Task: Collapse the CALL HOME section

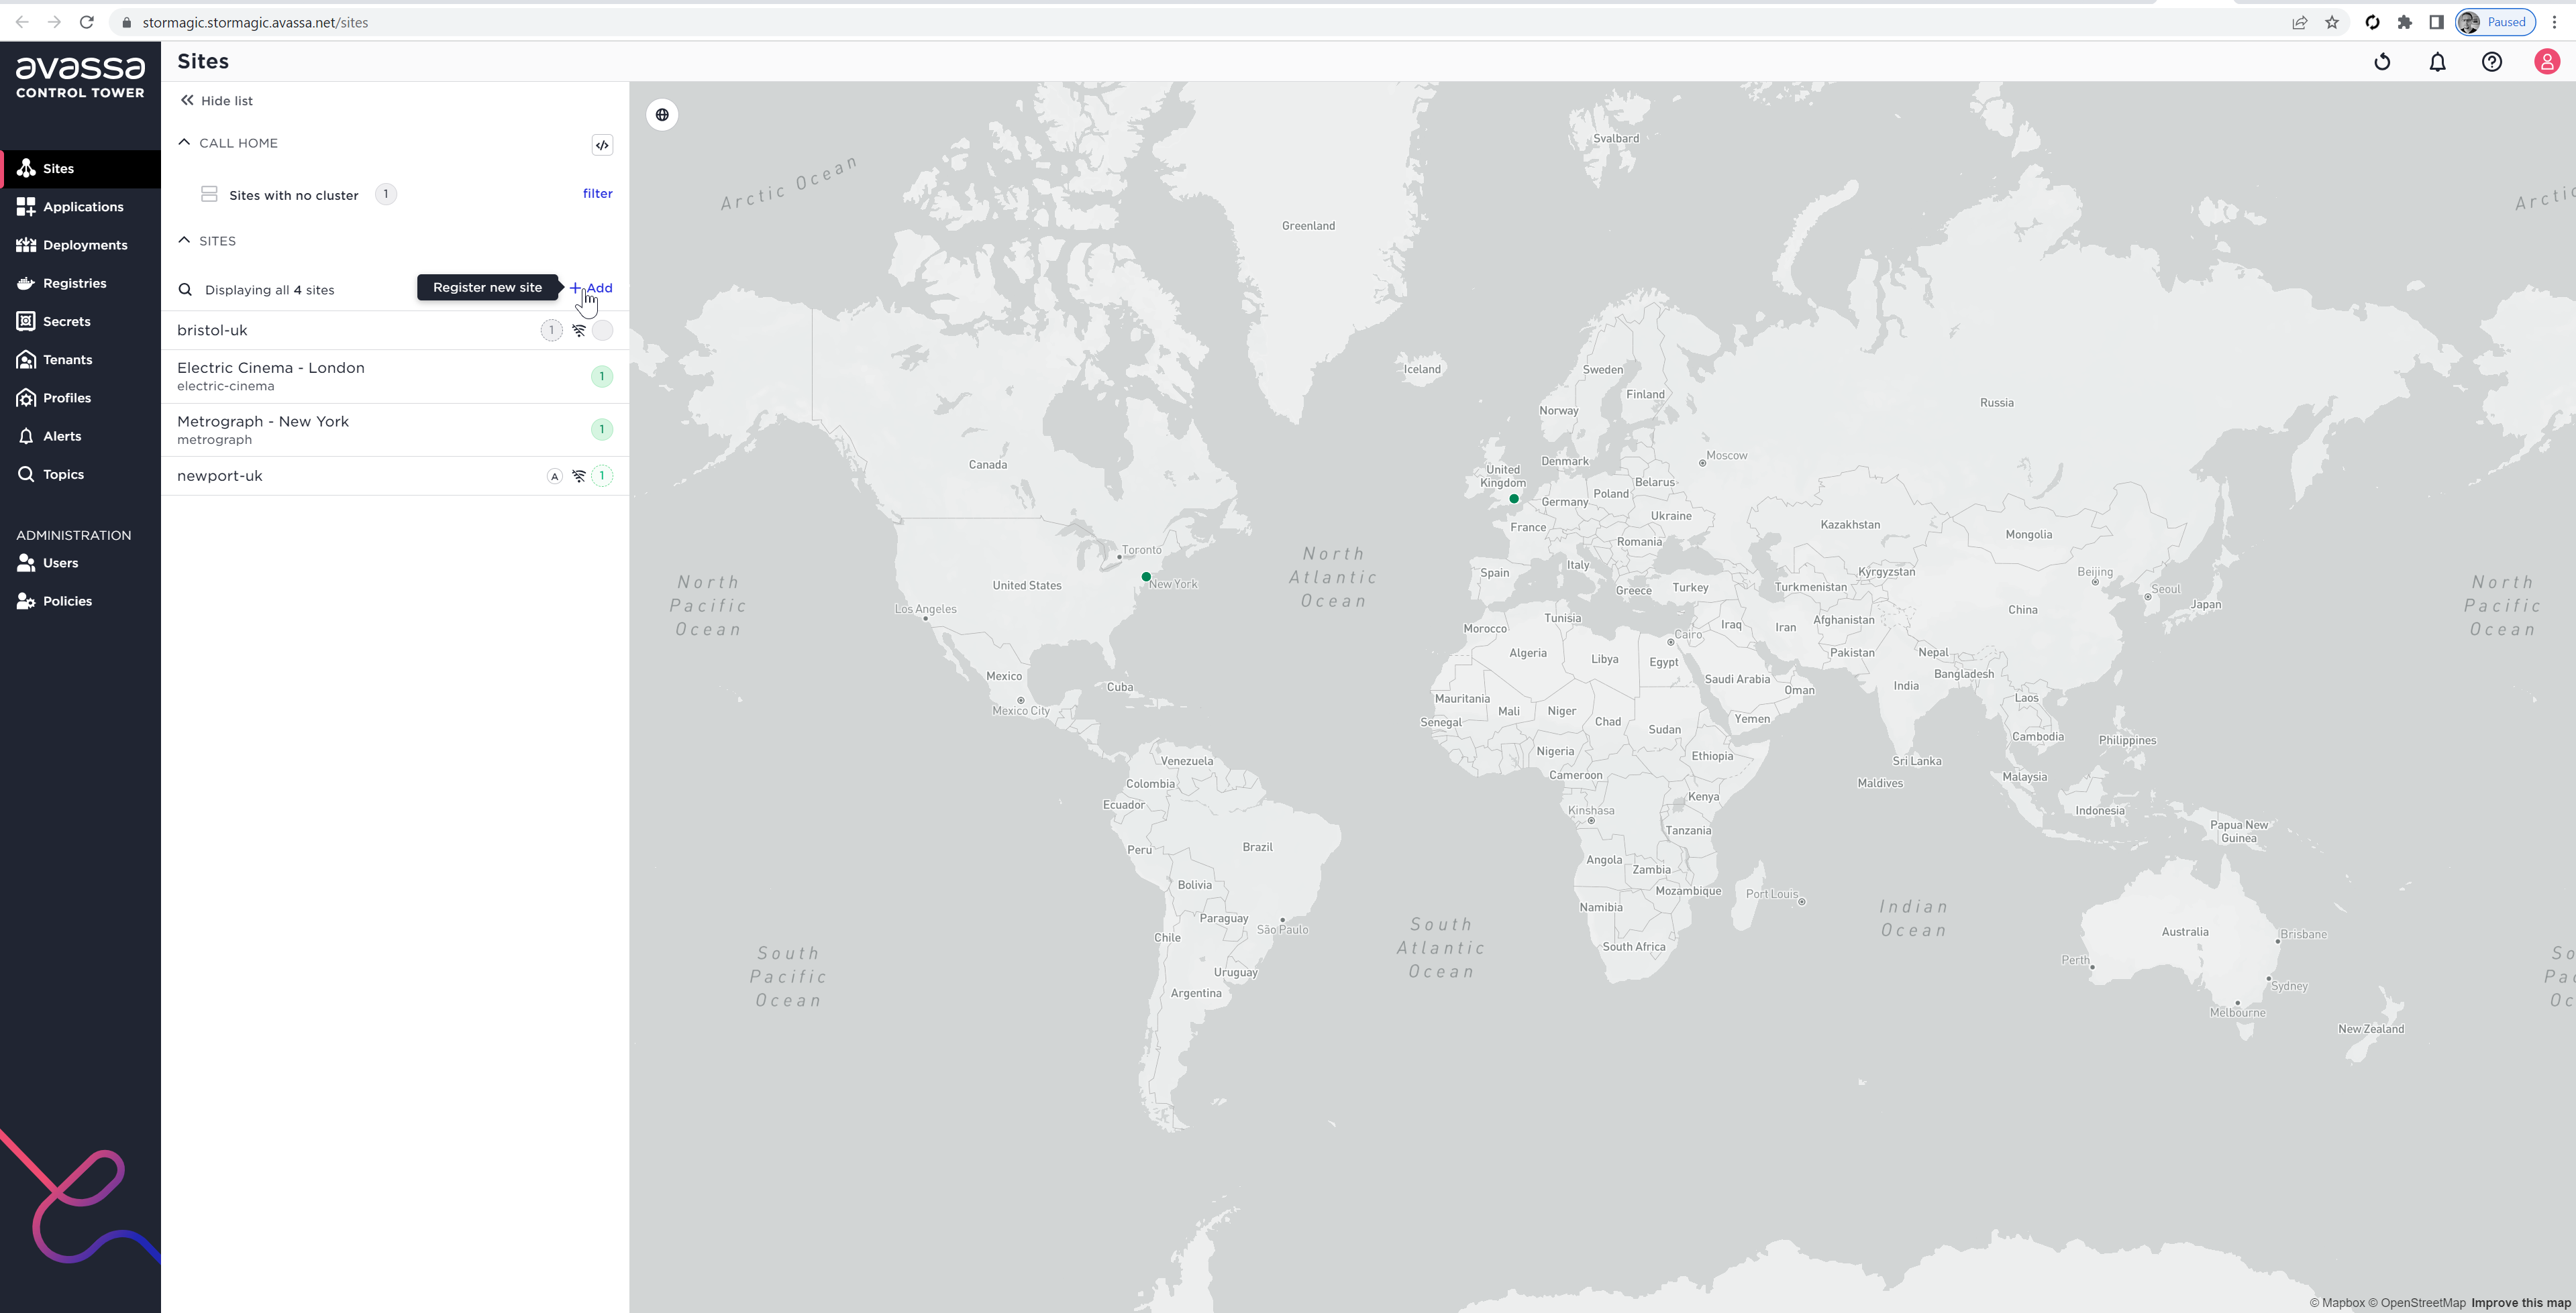Action: click(184, 143)
